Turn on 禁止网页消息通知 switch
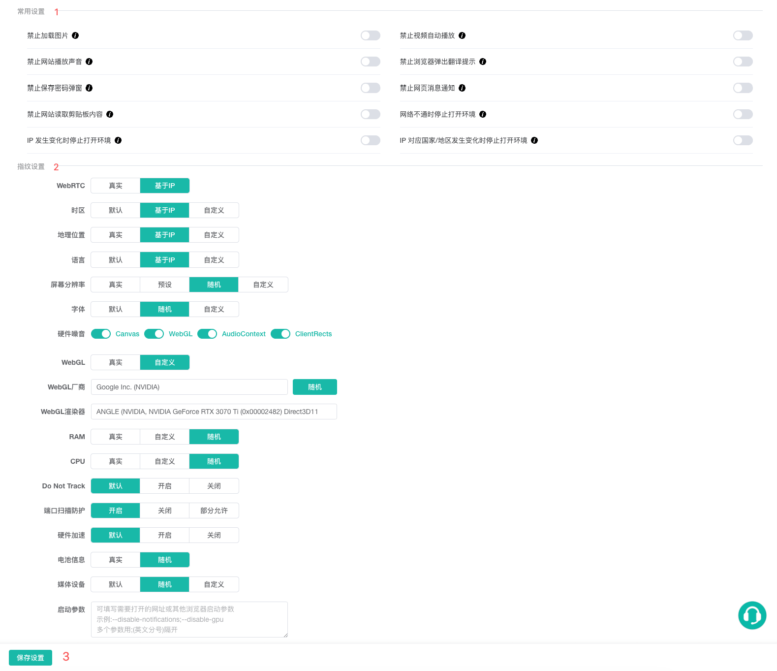Screen dimensions: 777x671 click(743, 88)
